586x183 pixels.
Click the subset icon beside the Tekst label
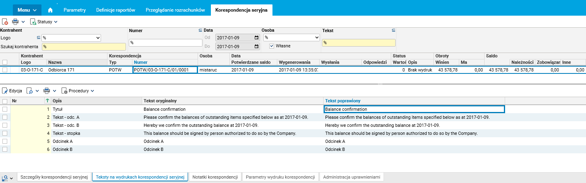click(x=393, y=30)
